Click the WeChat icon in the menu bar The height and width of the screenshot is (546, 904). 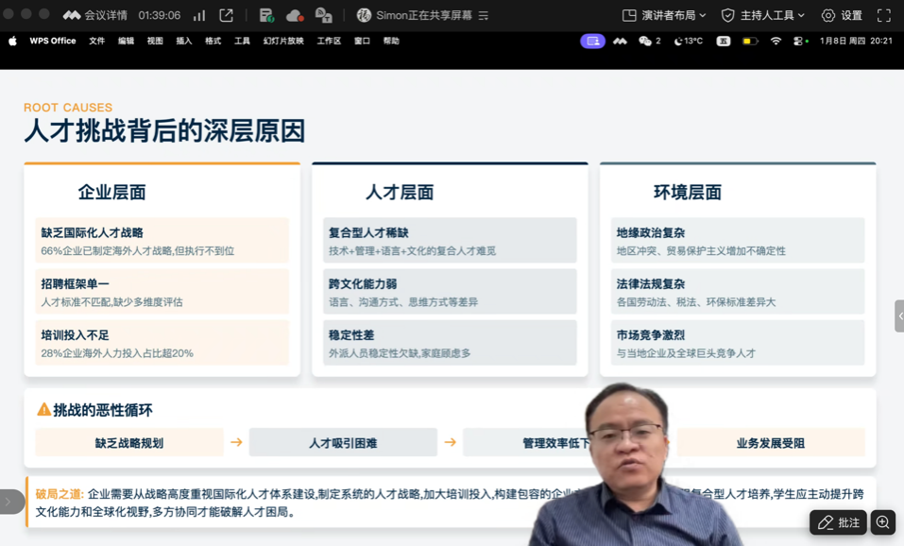click(x=645, y=42)
